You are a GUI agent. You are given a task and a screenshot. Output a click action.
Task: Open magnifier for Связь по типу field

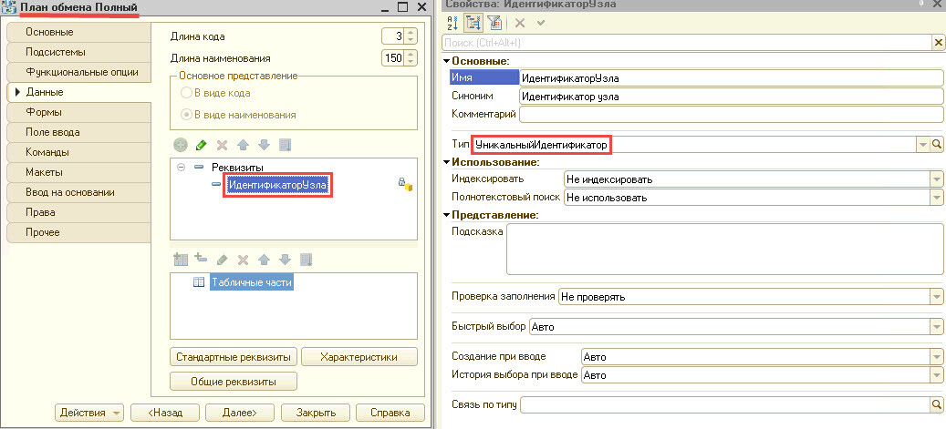coord(937,404)
